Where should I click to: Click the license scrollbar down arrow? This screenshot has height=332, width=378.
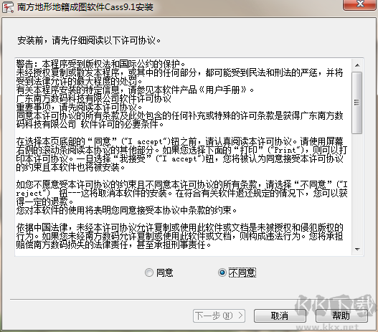click(357, 250)
